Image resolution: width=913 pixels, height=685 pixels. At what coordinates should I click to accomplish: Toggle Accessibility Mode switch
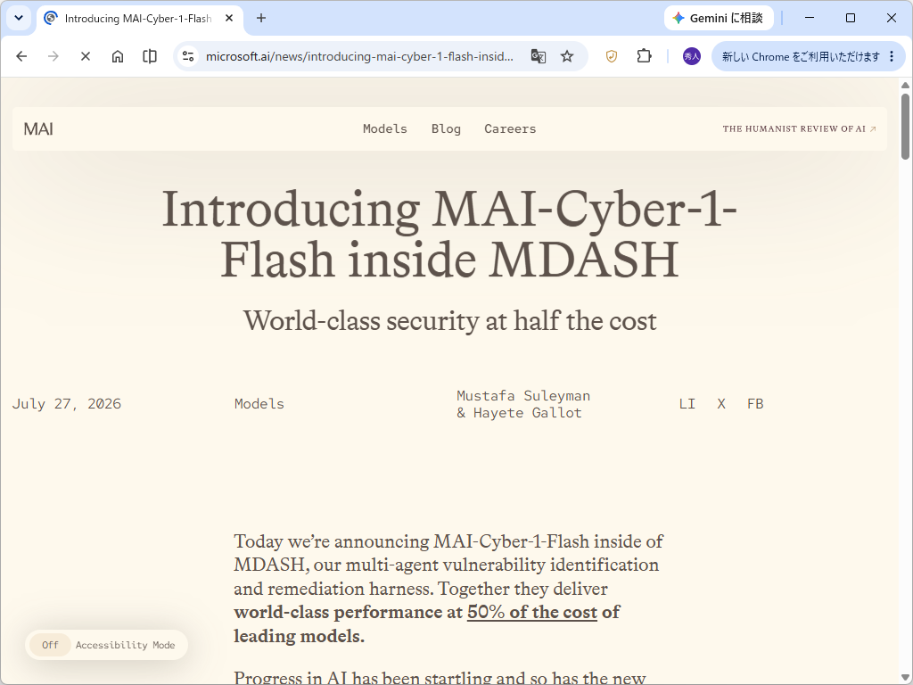(50, 645)
